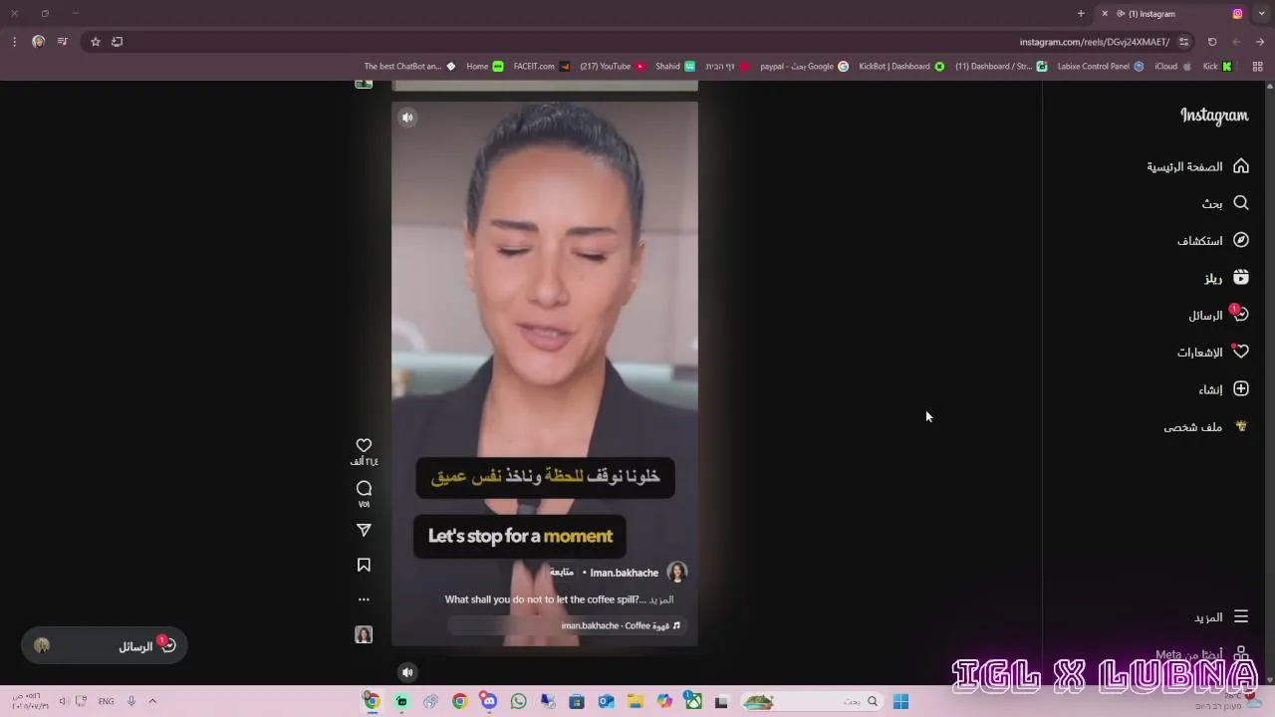Open the reel's three-dot more options
The height and width of the screenshot is (717, 1275).
[x=364, y=599]
